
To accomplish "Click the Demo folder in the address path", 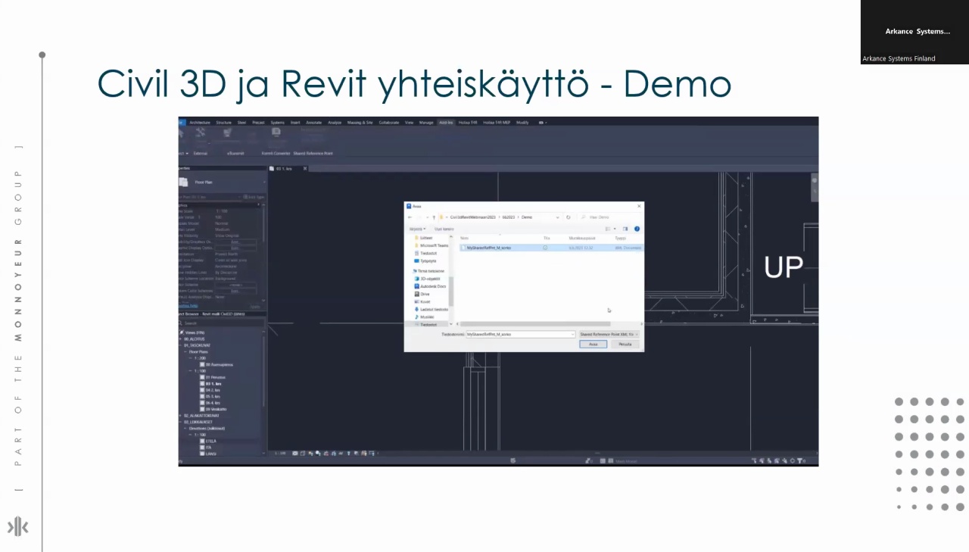I will coord(526,217).
